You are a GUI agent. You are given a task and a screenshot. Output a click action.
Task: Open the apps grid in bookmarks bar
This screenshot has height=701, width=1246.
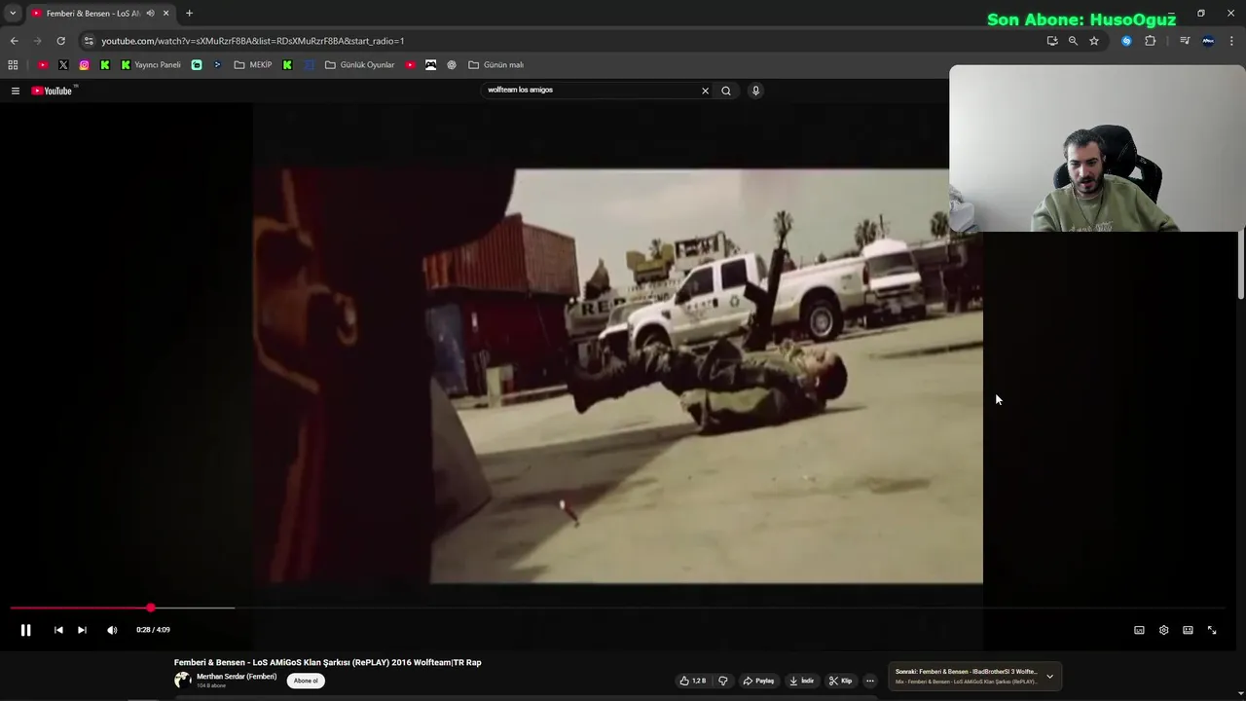coord(13,65)
